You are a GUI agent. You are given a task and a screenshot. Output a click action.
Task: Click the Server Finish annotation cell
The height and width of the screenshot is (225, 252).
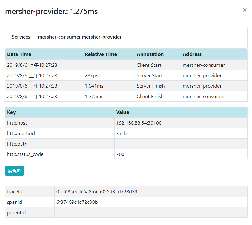click(151, 86)
